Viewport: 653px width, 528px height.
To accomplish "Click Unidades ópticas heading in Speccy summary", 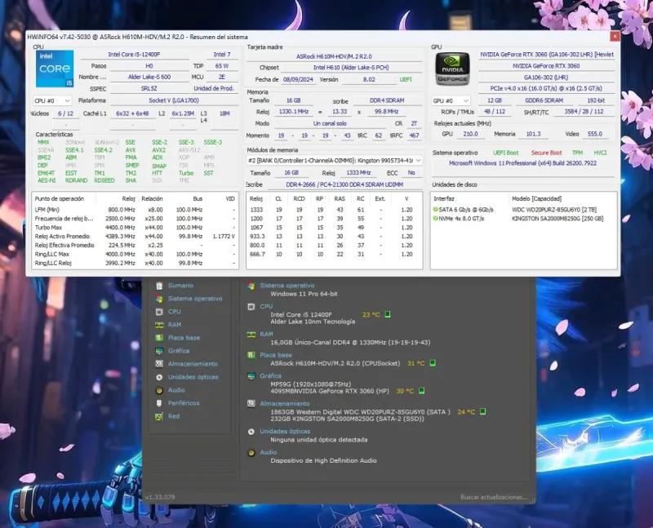I will tap(285, 432).
